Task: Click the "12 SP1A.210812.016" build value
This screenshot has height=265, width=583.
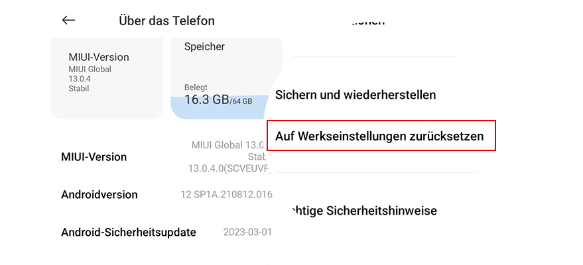Action: [226, 195]
